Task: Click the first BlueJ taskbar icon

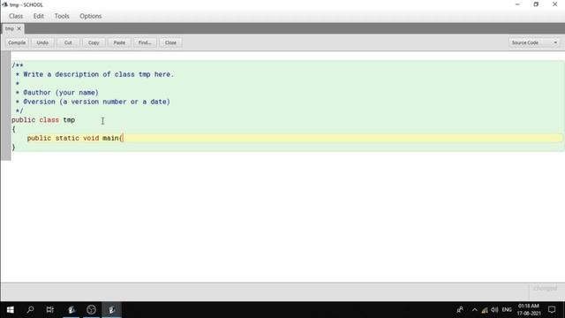Action: point(72,310)
